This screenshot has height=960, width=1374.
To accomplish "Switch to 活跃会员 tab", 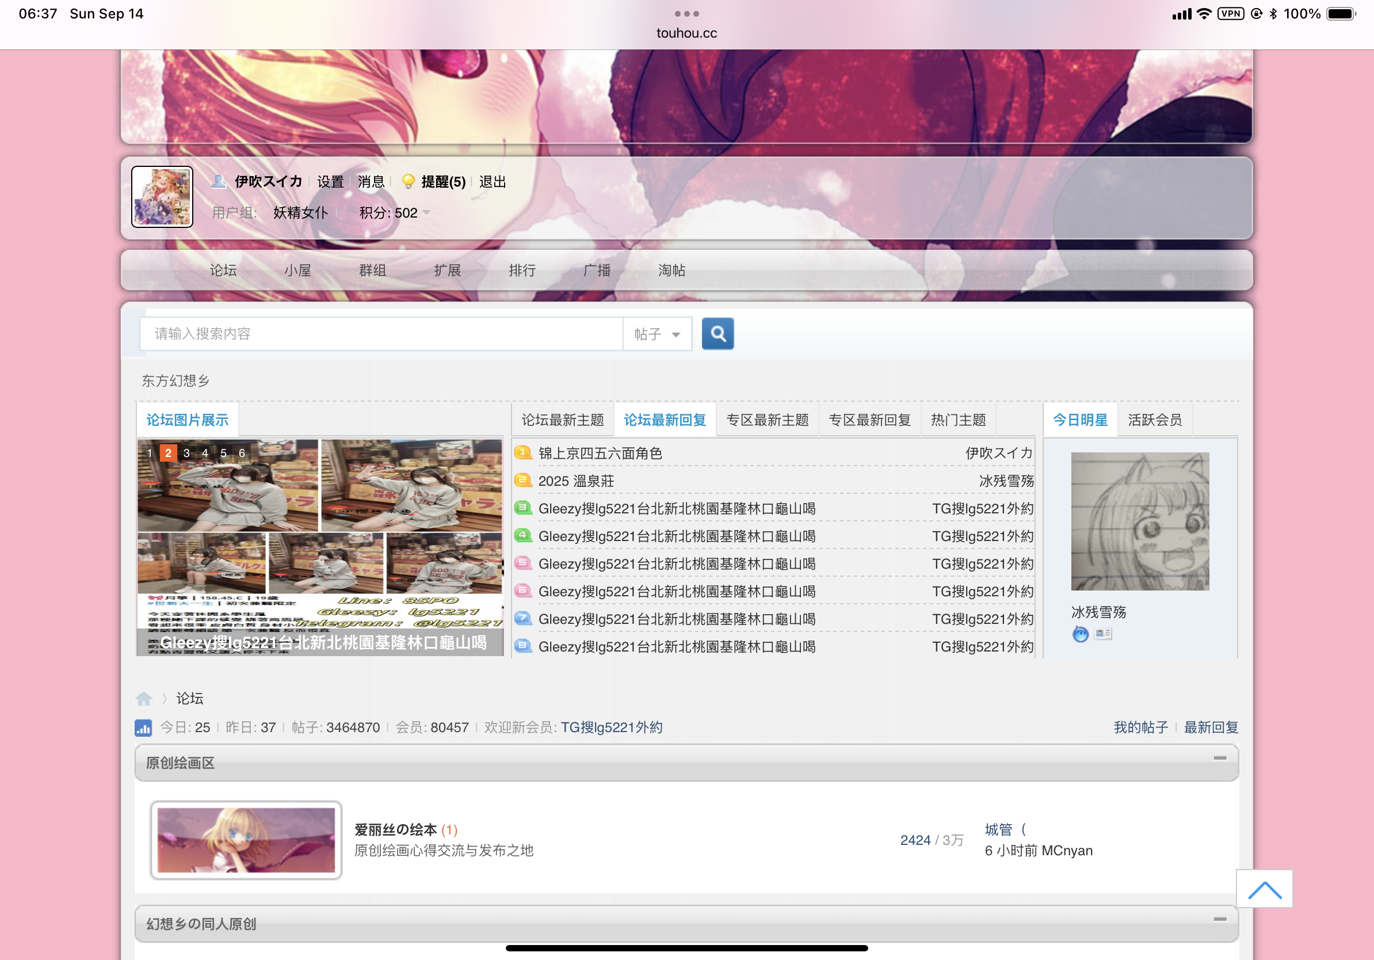I will [x=1155, y=420].
